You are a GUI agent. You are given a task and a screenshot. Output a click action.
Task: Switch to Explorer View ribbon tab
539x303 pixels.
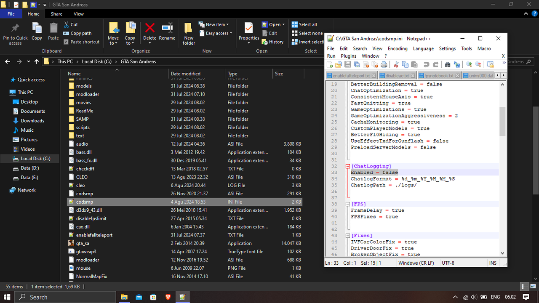[79, 14]
